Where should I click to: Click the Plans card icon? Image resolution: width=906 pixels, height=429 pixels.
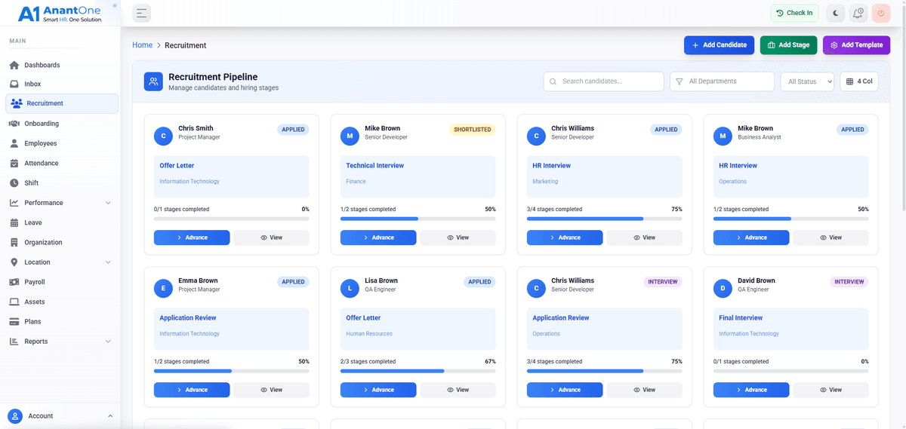coord(14,322)
